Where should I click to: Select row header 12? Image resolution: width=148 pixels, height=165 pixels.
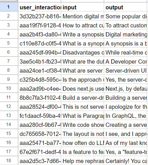click(x=9, y=107)
